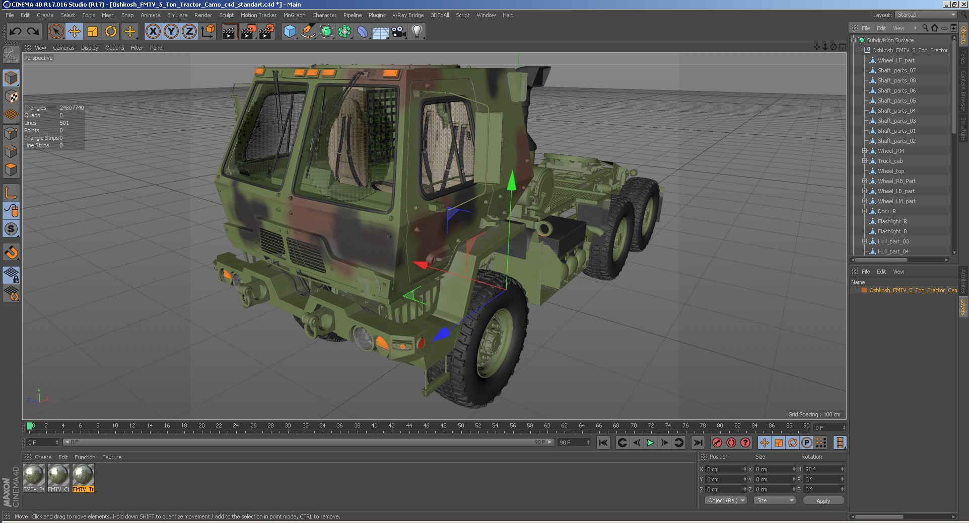Screen dimensions: 969x523
Task: Toggle position keyframe recording
Action: (x=765, y=443)
